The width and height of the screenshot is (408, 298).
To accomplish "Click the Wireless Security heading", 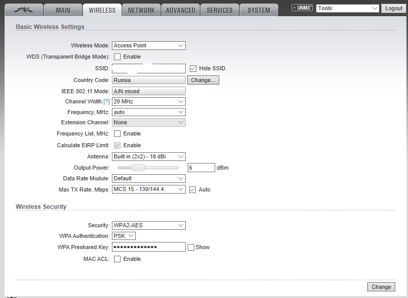I will click(41, 207).
